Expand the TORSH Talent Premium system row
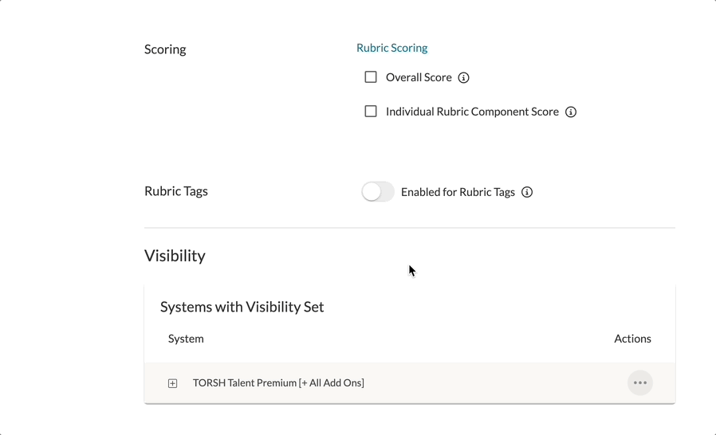The image size is (716, 435). [172, 383]
